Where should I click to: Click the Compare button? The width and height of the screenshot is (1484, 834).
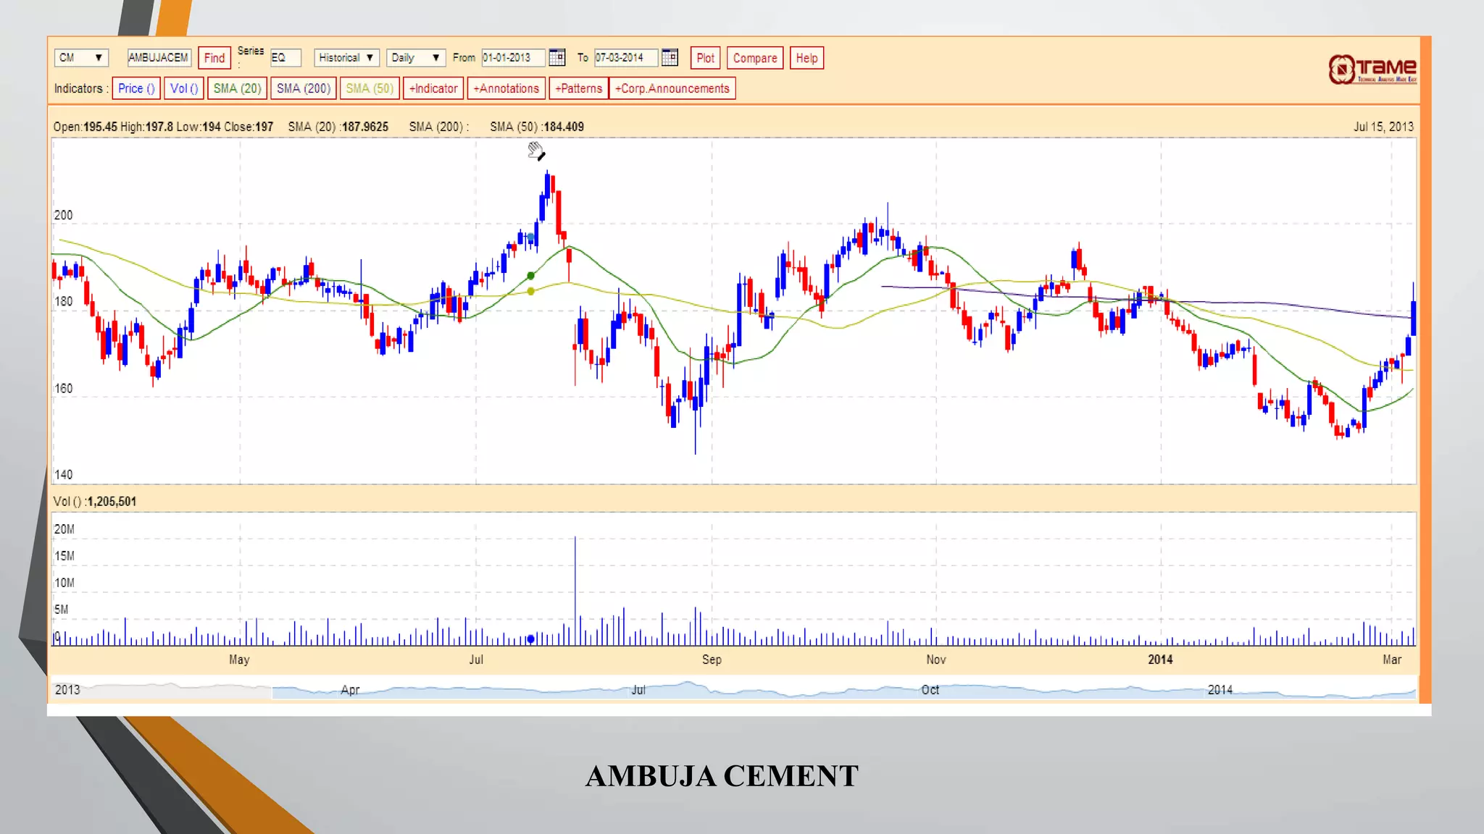pyautogui.click(x=755, y=58)
